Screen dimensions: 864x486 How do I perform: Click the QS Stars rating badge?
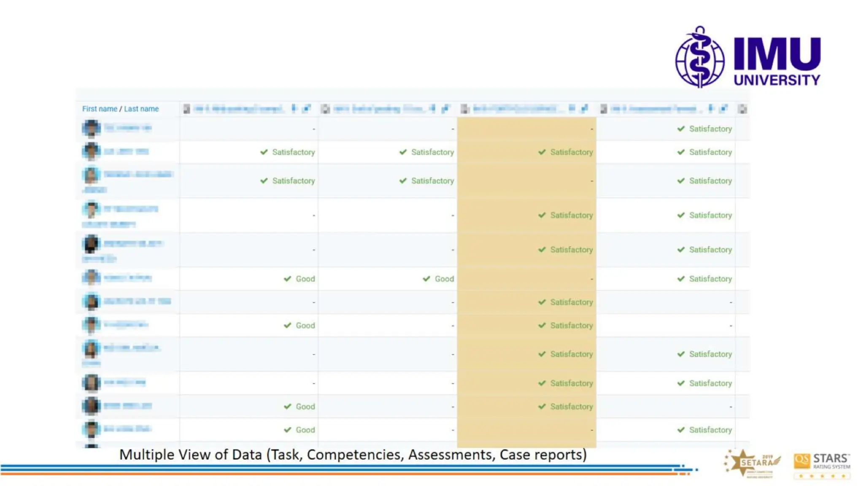tap(822, 465)
